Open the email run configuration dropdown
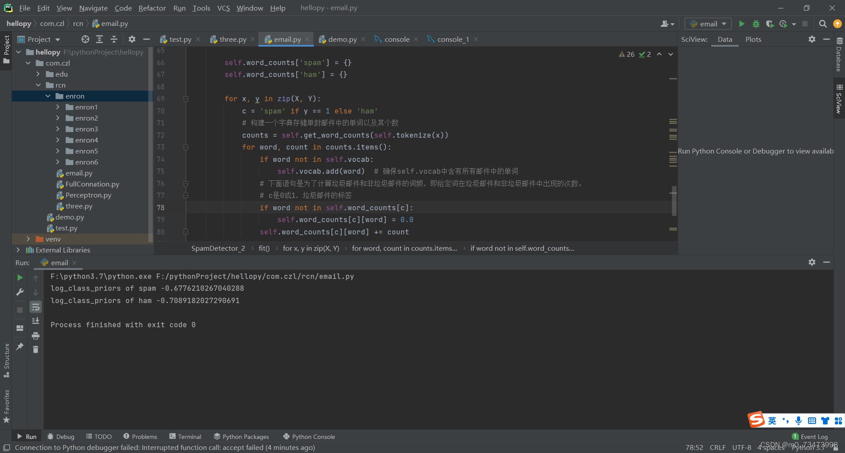 [708, 24]
